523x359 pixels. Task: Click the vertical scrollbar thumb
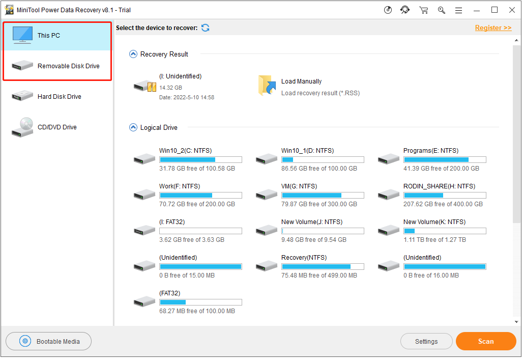516,133
